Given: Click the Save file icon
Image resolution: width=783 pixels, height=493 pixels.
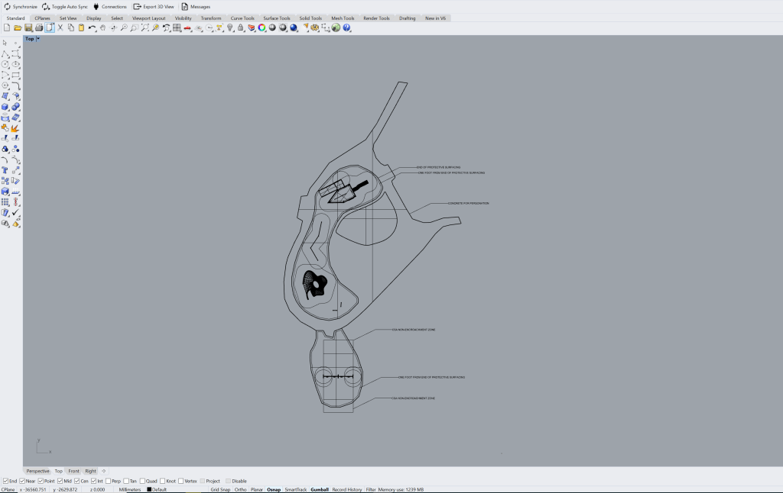Looking at the screenshot, I should 28,28.
